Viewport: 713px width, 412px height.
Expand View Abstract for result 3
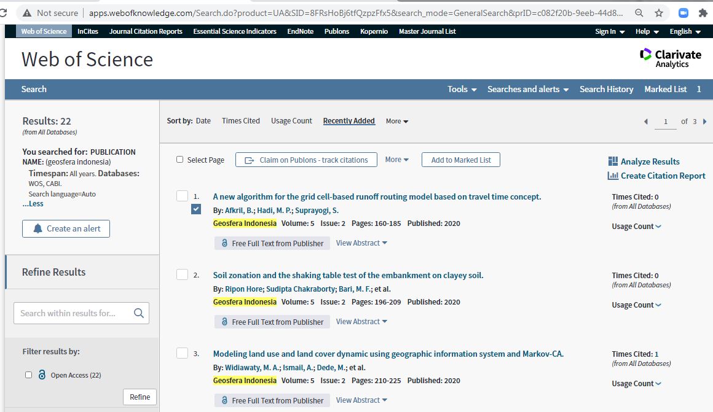point(361,400)
